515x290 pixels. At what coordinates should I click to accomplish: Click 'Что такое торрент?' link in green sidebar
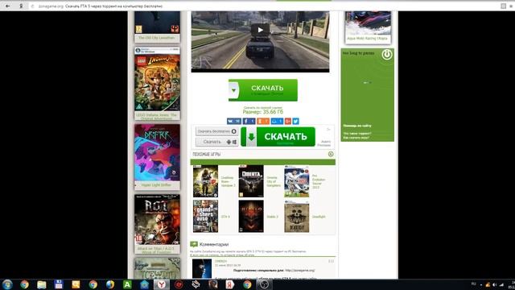(357, 134)
